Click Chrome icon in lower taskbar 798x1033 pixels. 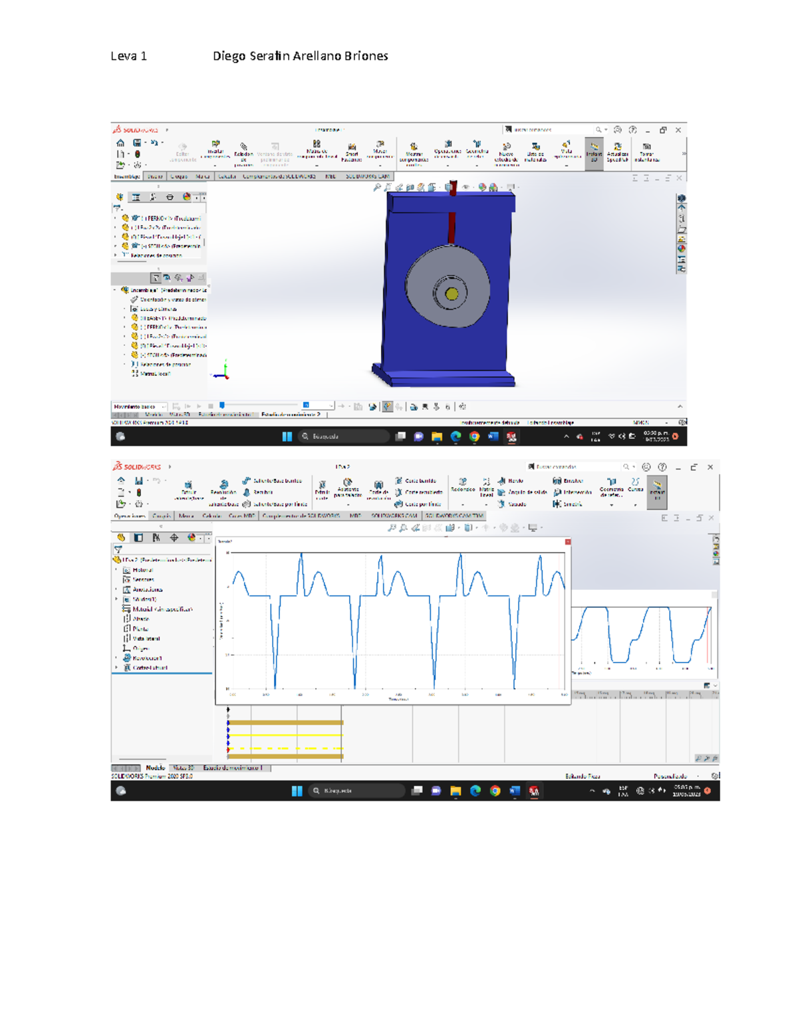click(495, 791)
